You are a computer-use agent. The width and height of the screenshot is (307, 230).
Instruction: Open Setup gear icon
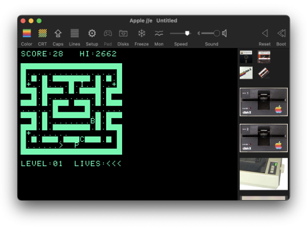[x=92, y=33]
